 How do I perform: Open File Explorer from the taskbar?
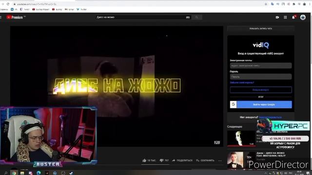[22, 173]
